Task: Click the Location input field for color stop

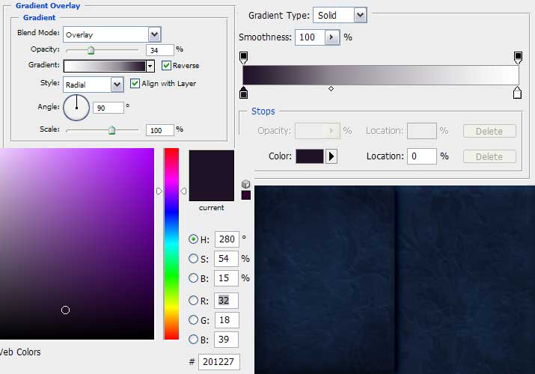Action: pyautogui.click(x=422, y=156)
